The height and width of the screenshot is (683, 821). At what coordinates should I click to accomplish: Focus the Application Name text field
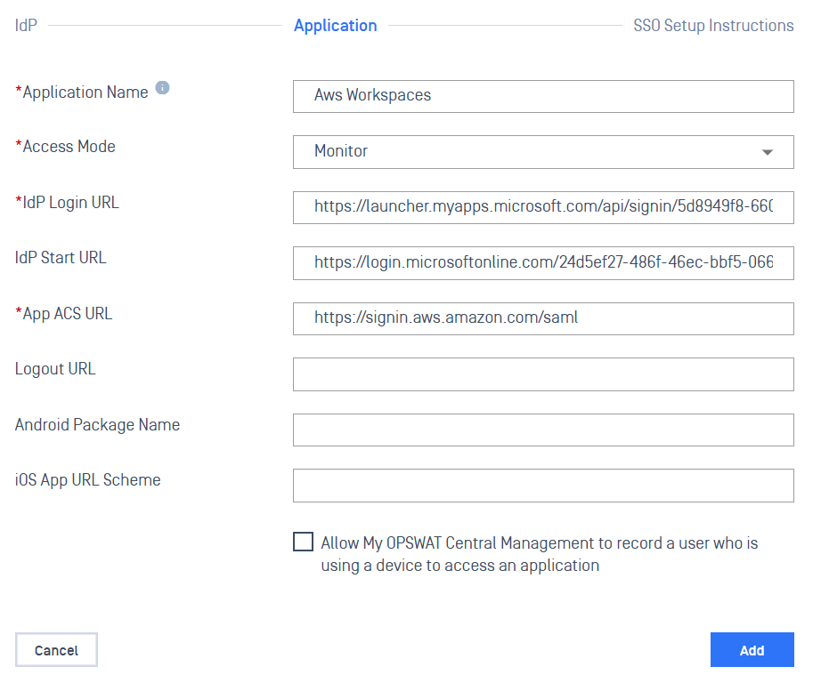point(542,96)
